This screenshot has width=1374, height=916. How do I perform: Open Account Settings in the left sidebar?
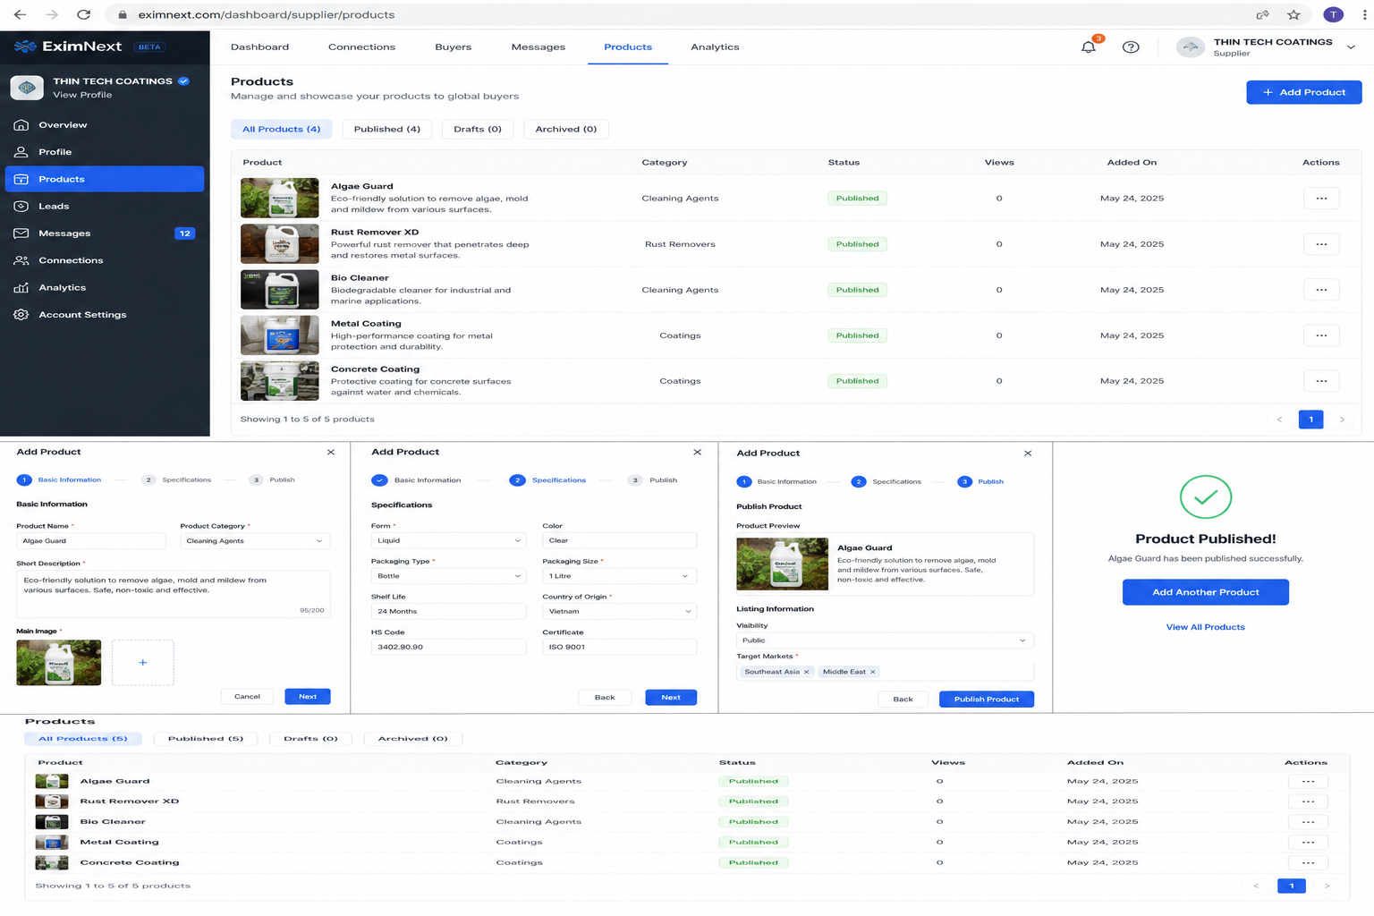click(105, 315)
